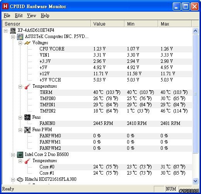Collapse the Hitachi HDS721616PLA380 node
The width and height of the screenshot is (201, 194).
pyautogui.click(x=13, y=180)
